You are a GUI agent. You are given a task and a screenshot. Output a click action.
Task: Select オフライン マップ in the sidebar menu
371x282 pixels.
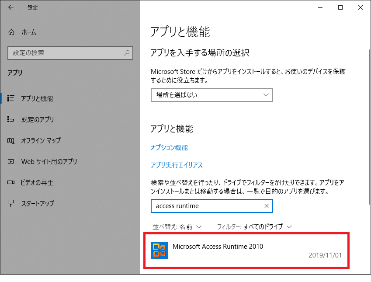(41, 140)
